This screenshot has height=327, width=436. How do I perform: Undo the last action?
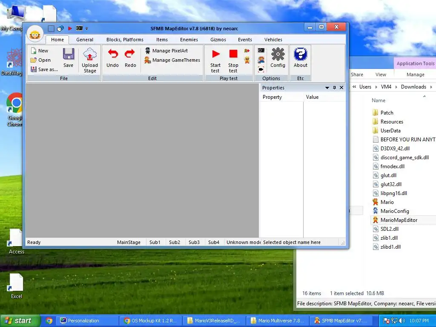(x=112, y=58)
